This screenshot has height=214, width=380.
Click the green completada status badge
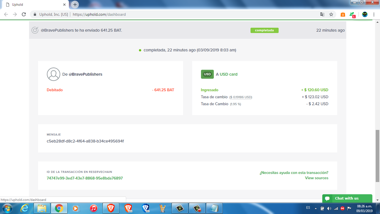265,30
